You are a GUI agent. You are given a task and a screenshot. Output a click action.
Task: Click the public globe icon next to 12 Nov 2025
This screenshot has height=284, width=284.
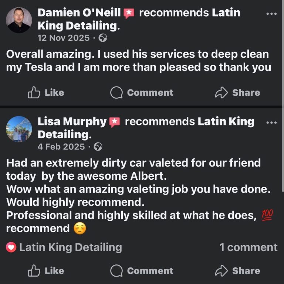point(103,38)
